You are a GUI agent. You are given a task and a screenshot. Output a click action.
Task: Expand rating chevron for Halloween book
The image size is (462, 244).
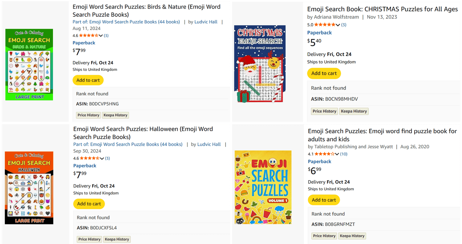pos(102,159)
